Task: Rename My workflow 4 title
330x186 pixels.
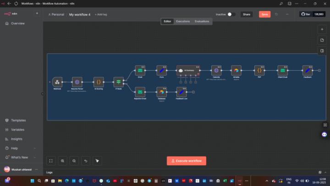Action: click(80, 15)
